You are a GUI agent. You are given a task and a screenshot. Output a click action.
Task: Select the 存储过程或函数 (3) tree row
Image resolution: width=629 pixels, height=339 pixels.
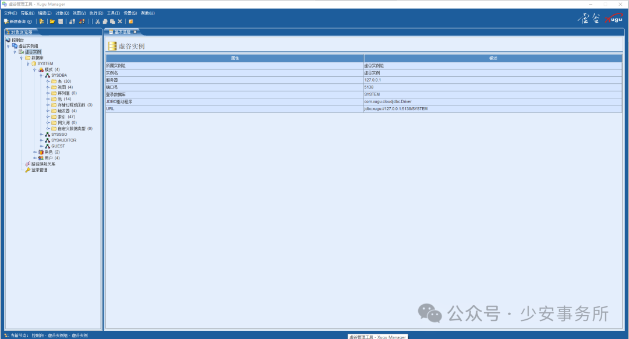72,105
